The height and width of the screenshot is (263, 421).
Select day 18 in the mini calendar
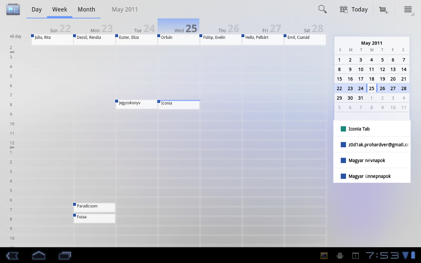point(371,79)
